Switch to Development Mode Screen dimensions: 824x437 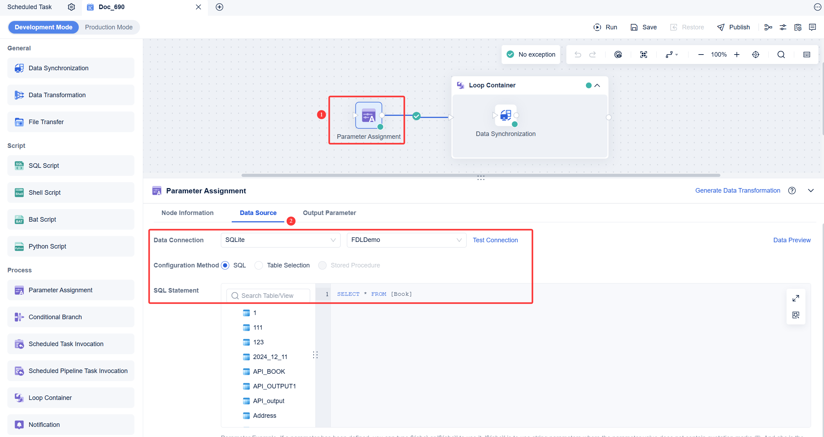click(43, 27)
